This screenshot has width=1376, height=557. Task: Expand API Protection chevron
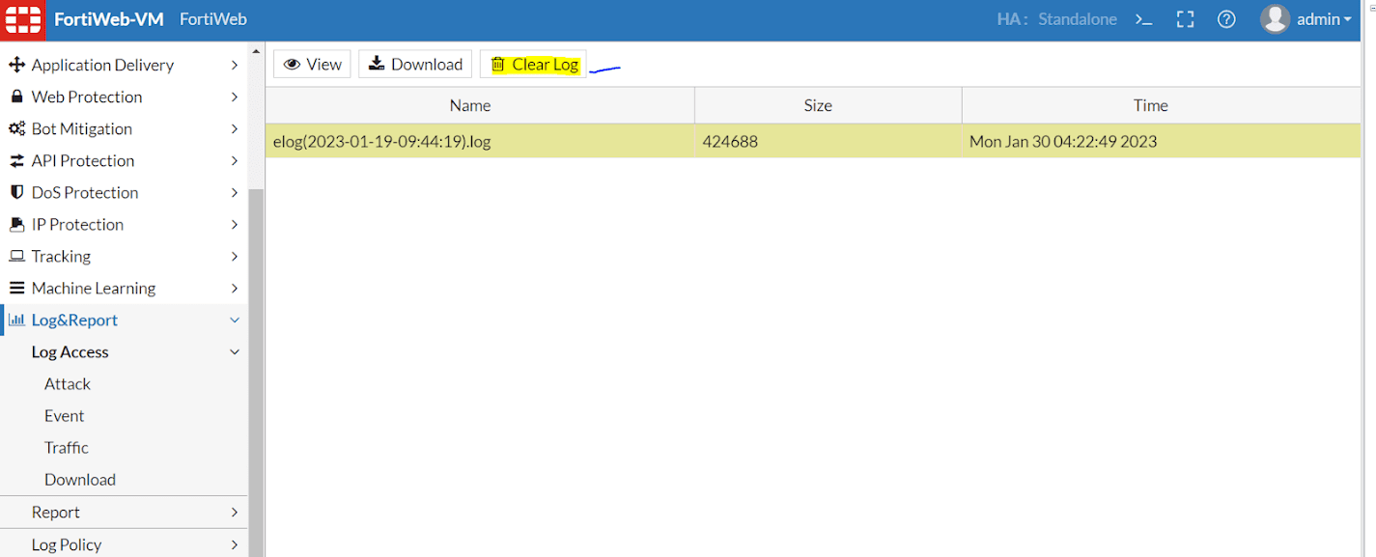(x=235, y=160)
